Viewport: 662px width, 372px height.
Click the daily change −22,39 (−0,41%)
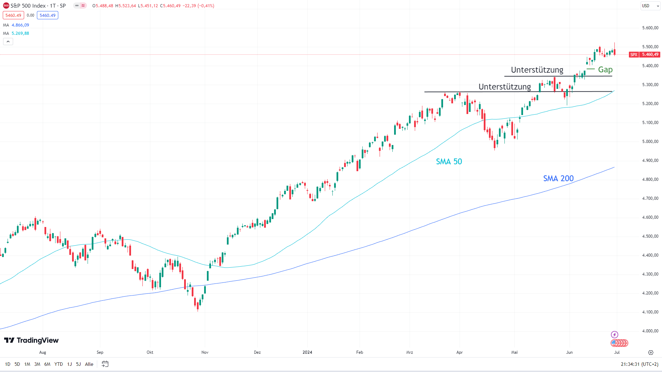point(198,6)
